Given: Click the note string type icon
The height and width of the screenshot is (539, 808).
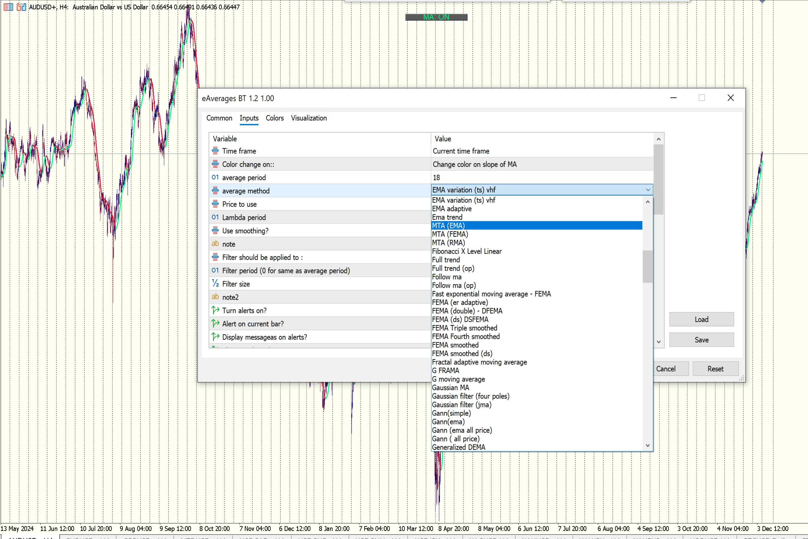Looking at the screenshot, I should (215, 244).
